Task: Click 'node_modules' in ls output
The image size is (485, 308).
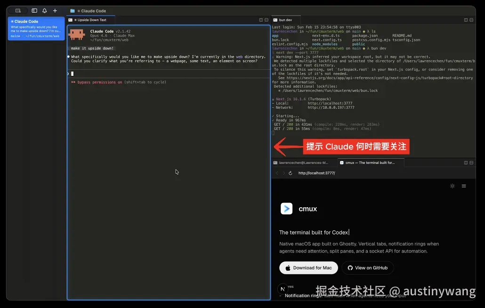Action: click(324, 44)
